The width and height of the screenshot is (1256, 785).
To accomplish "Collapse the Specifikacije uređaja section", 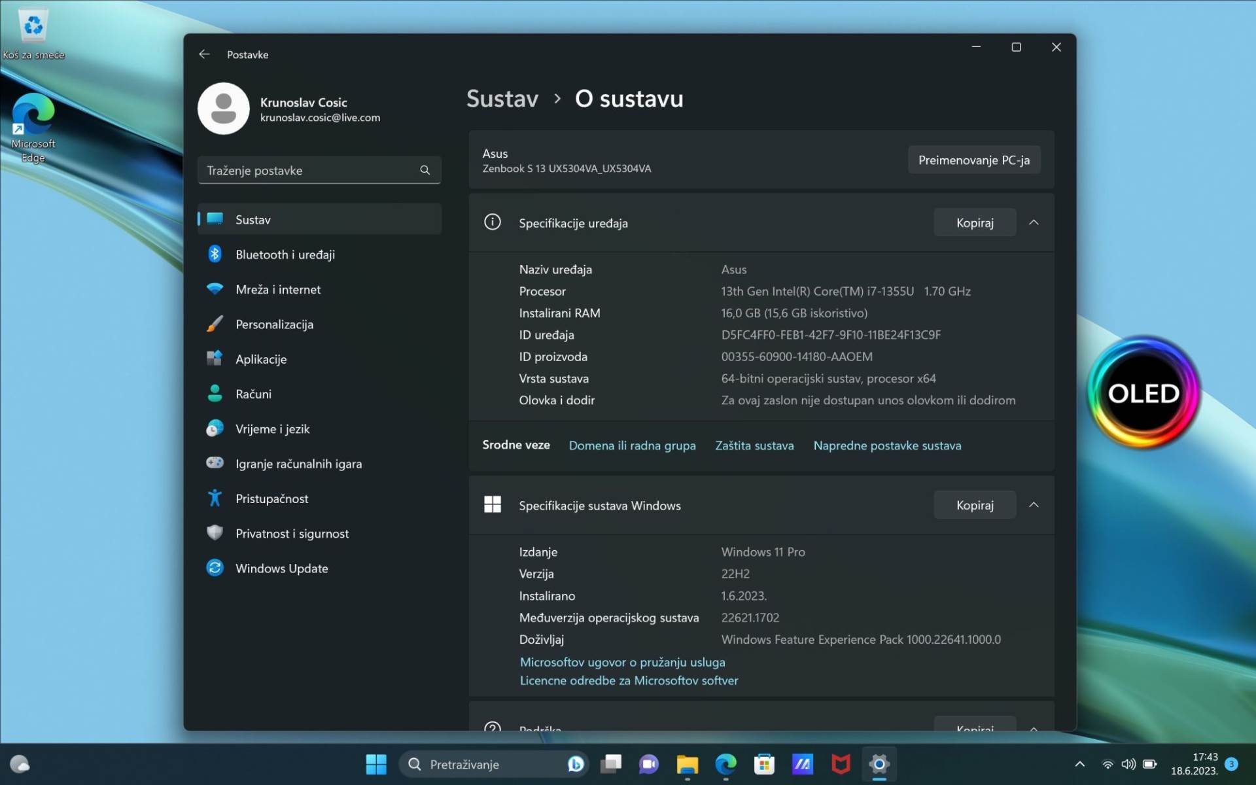I will 1034,222.
